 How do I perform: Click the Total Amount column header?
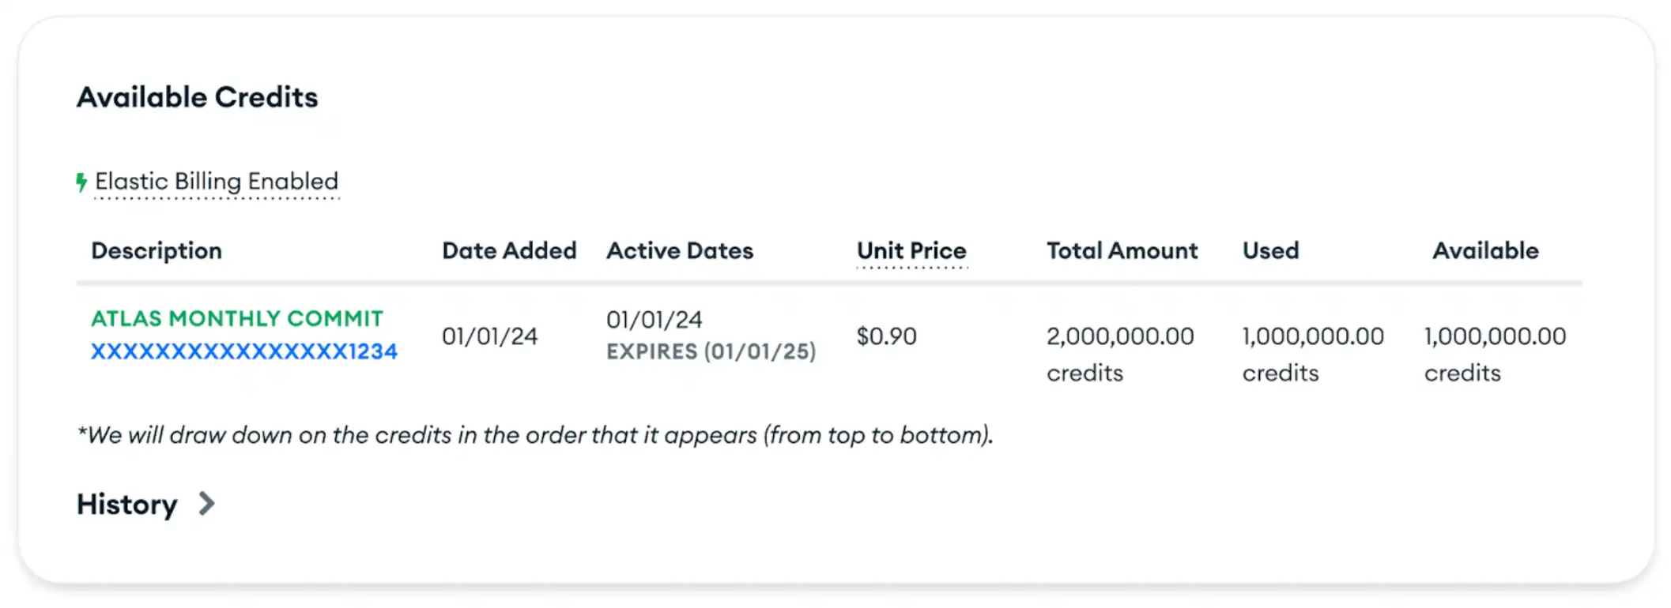point(1121,250)
